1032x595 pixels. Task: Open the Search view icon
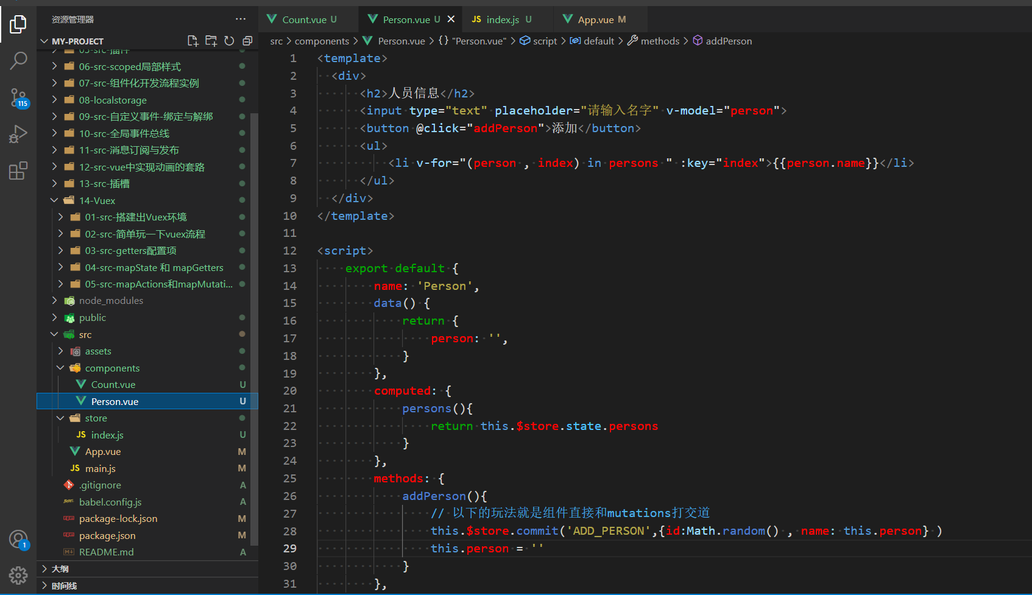(18, 60)
